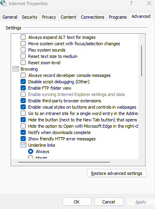
Task: Click the Browsing category icon
Action: click(16, 69)
